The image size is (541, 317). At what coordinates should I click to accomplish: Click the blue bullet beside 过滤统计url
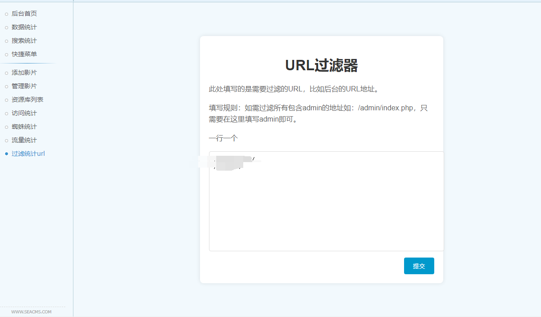(6, 154)
